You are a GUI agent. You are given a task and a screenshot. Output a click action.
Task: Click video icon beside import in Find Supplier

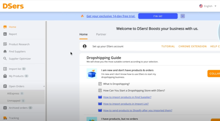click(100, 97)
